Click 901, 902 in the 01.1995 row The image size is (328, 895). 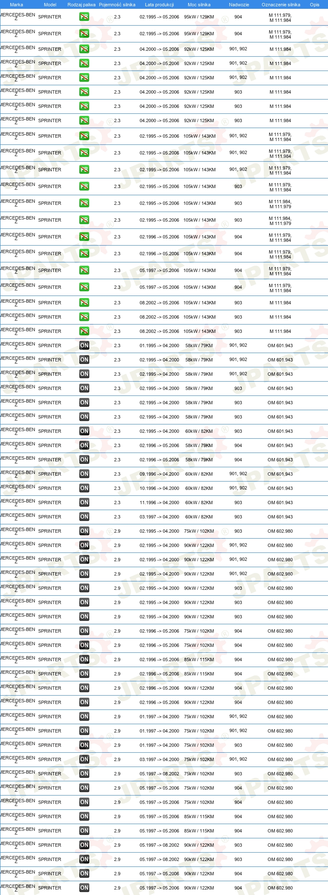tap(238, 345)
